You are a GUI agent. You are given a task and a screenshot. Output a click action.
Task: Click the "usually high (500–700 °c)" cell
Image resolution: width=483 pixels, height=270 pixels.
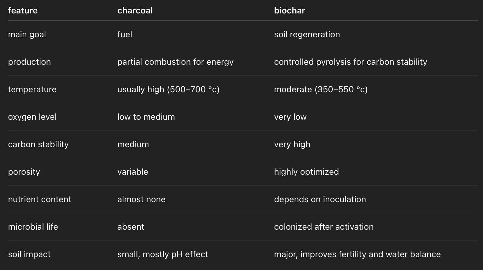tap(168, 89)
